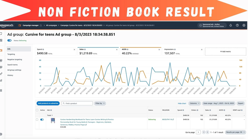Select Targeting in the side menu
This screenshot has height=139, width=248.
coord(11,54)
